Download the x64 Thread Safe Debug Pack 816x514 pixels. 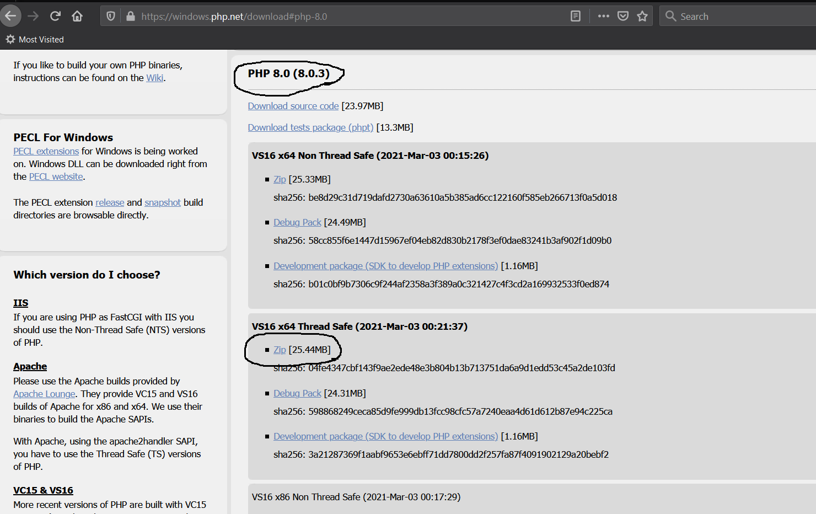tap(297, 393)
